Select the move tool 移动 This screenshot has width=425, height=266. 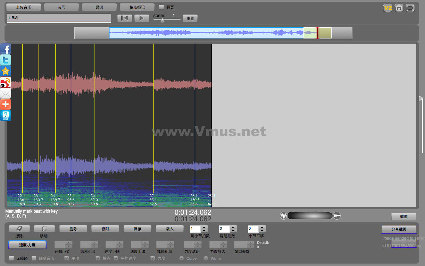coord(44,229)
